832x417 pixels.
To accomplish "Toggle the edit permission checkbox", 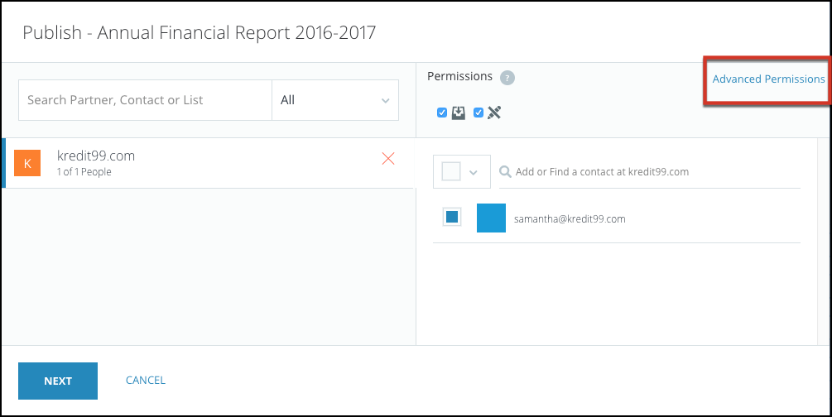I will [478, 113].
